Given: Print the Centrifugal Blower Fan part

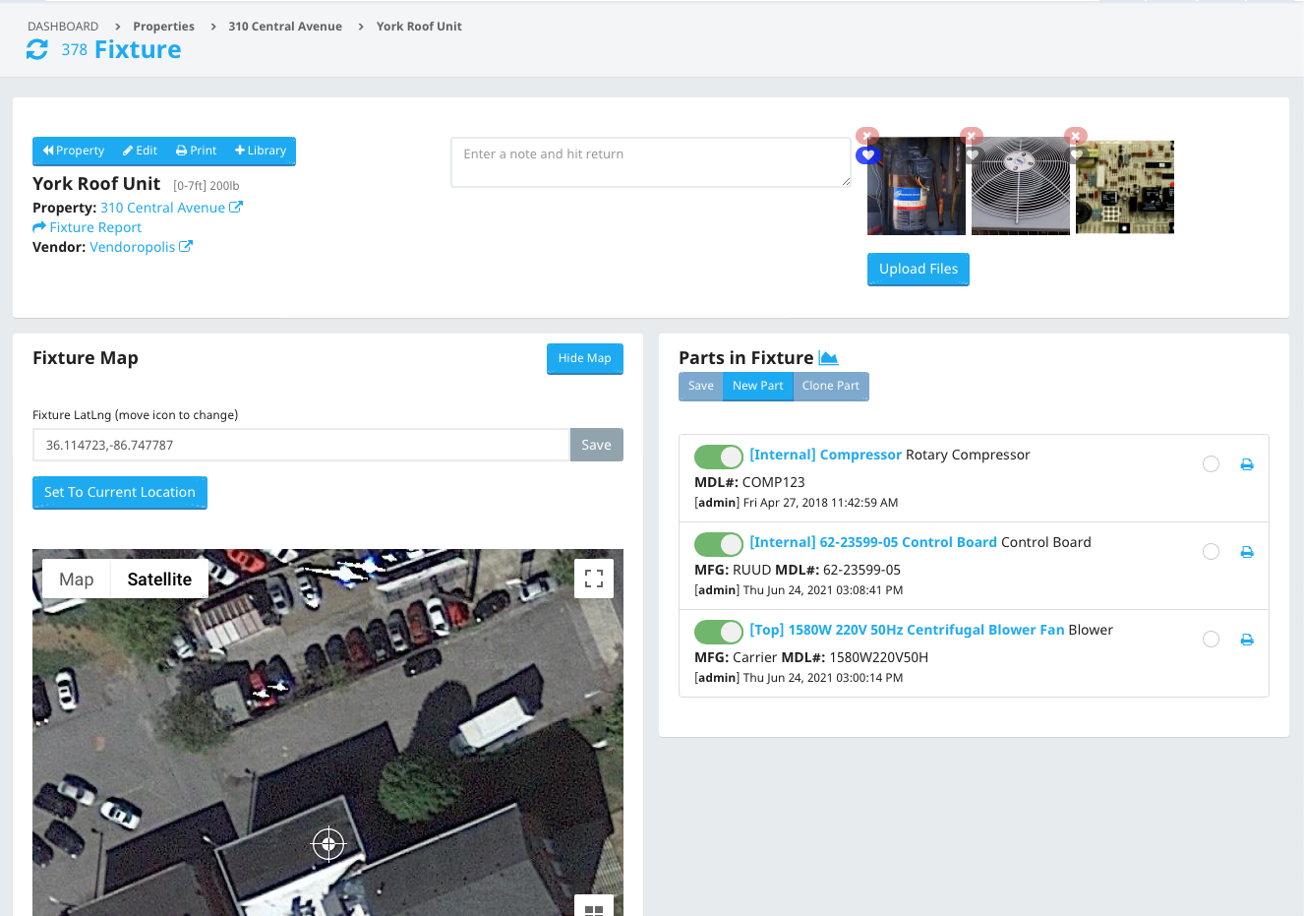Looking at the screenshot, I should point(1247,640).
